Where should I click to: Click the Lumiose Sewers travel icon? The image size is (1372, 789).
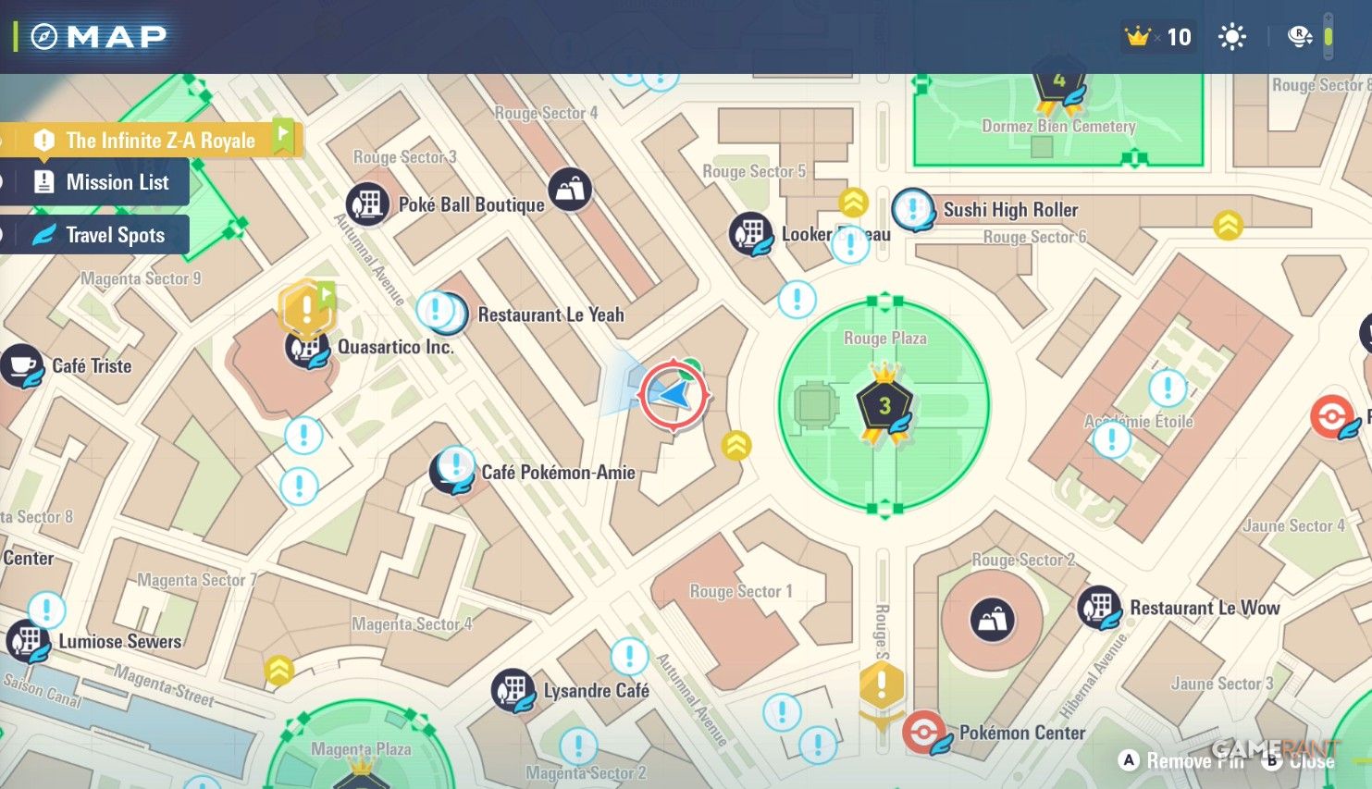28,641
